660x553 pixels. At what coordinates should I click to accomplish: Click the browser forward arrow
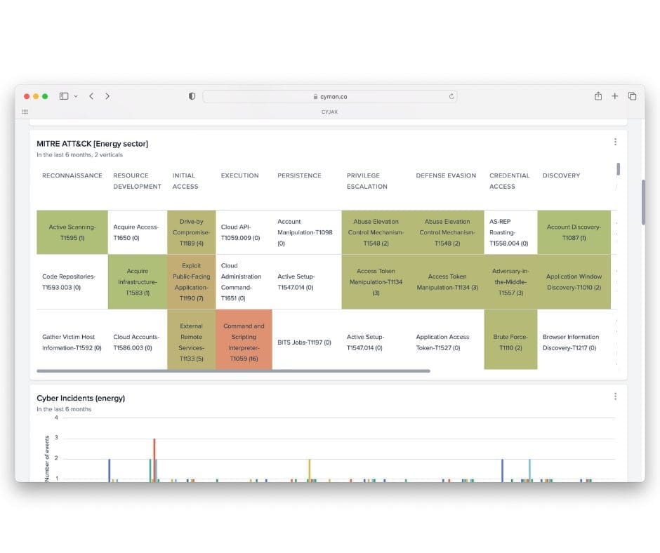[x=107, y=96]
